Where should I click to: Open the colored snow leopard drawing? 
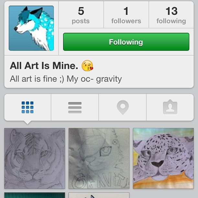click(163, 158)
